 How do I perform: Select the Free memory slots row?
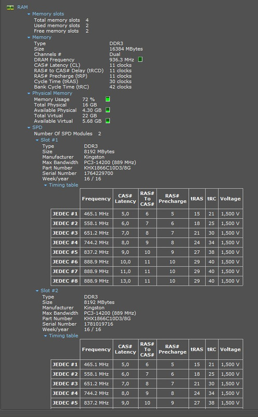[x=61, y=31]
